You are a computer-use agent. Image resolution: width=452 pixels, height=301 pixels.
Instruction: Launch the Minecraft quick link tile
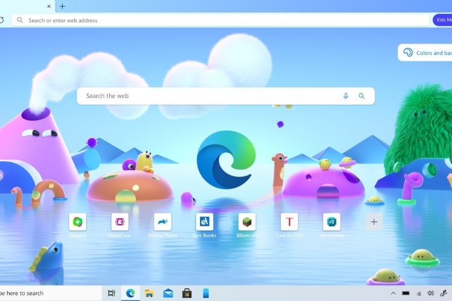(247, 222)
